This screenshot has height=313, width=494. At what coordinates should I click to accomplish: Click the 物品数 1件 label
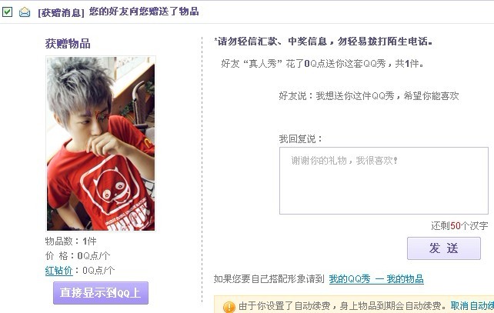[71, 241]
